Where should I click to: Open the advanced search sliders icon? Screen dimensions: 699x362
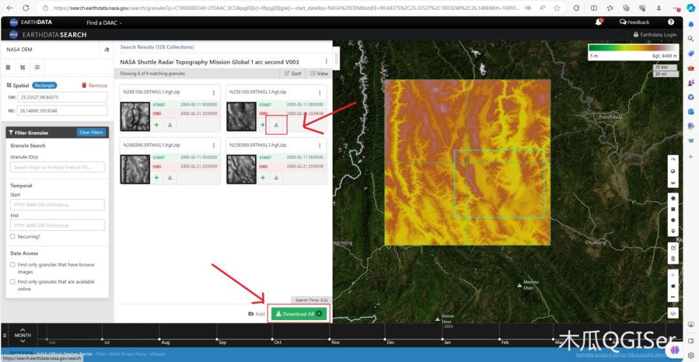38,67
